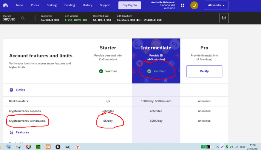Click the Verify button under Pro
The width and height of the screenshot is (261, 150).
[x=204, y=71]
